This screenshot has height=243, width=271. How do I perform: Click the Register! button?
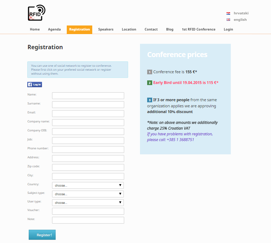(42, 235)
